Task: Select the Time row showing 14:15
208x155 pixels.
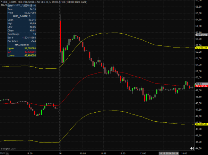Action: pos(21,9)
